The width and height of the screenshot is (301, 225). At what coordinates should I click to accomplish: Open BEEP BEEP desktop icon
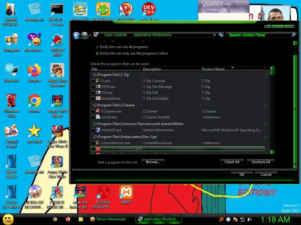coord(11,166)
